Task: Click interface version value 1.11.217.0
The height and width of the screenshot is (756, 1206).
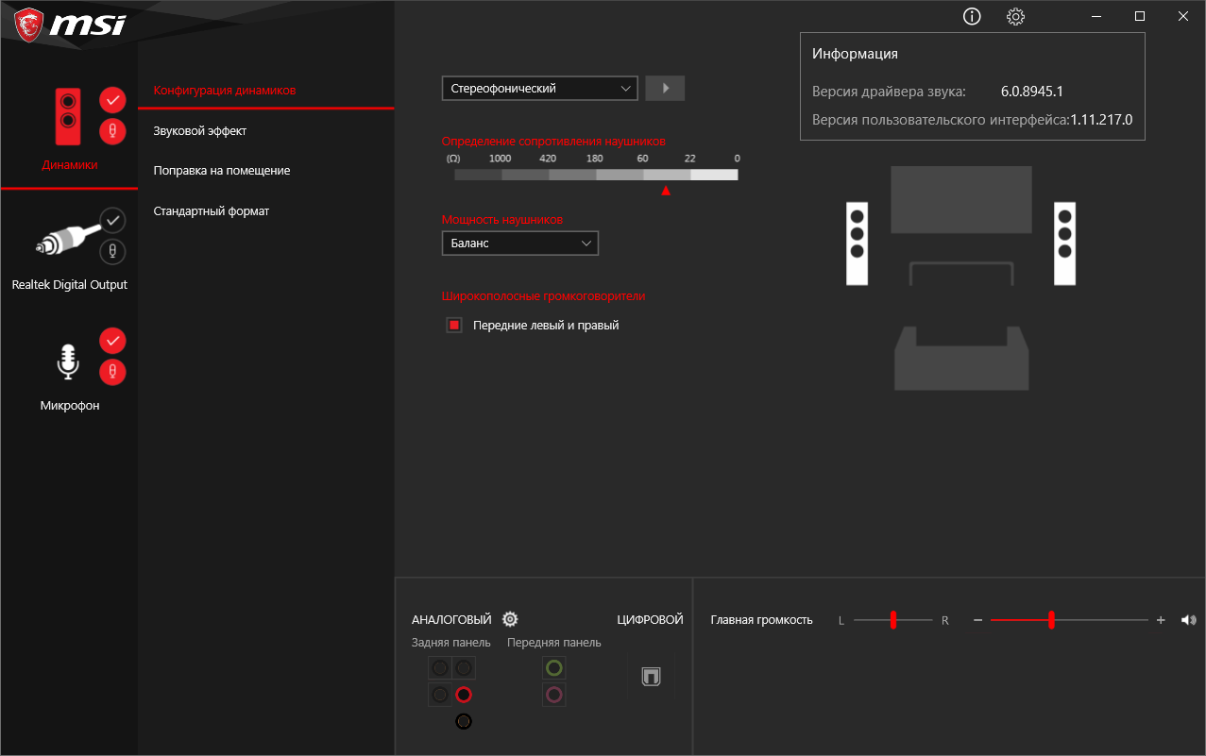Action: coord(1101,120)
